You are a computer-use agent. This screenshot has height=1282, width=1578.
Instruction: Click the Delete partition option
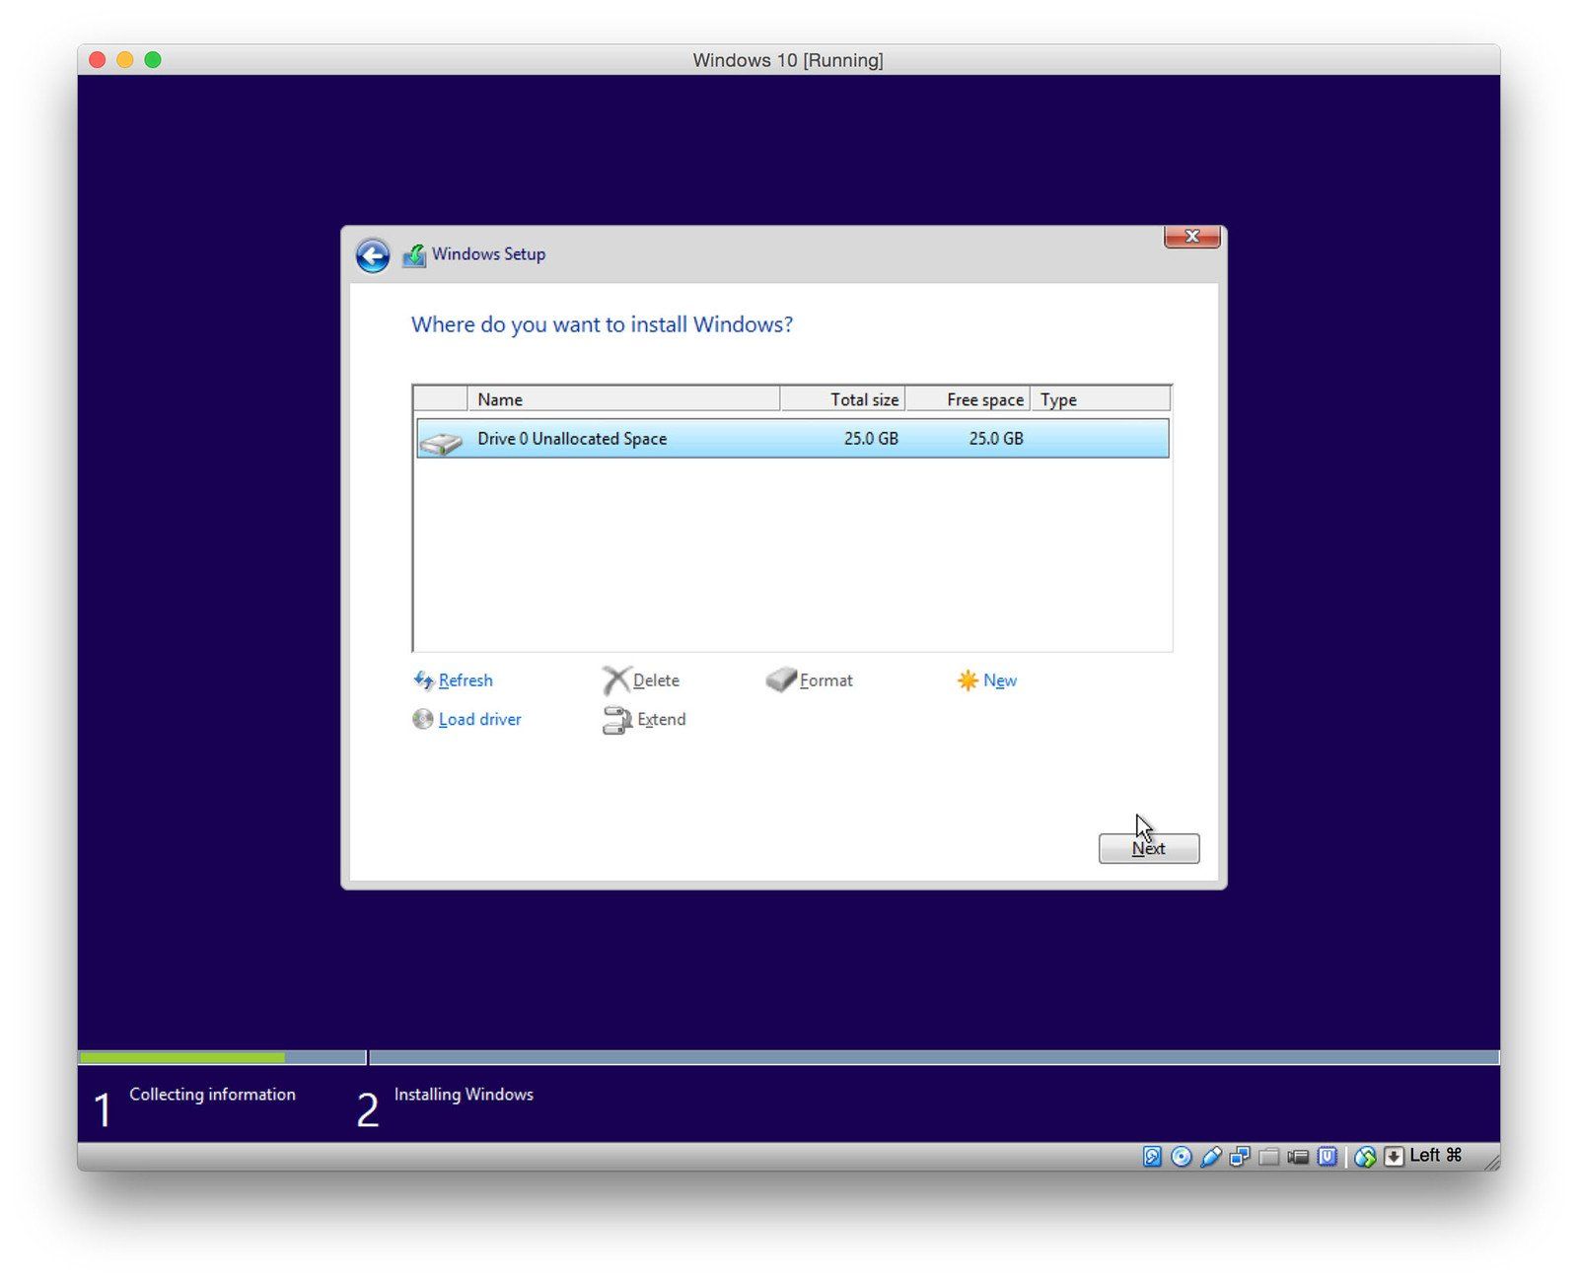click(655, 680)
